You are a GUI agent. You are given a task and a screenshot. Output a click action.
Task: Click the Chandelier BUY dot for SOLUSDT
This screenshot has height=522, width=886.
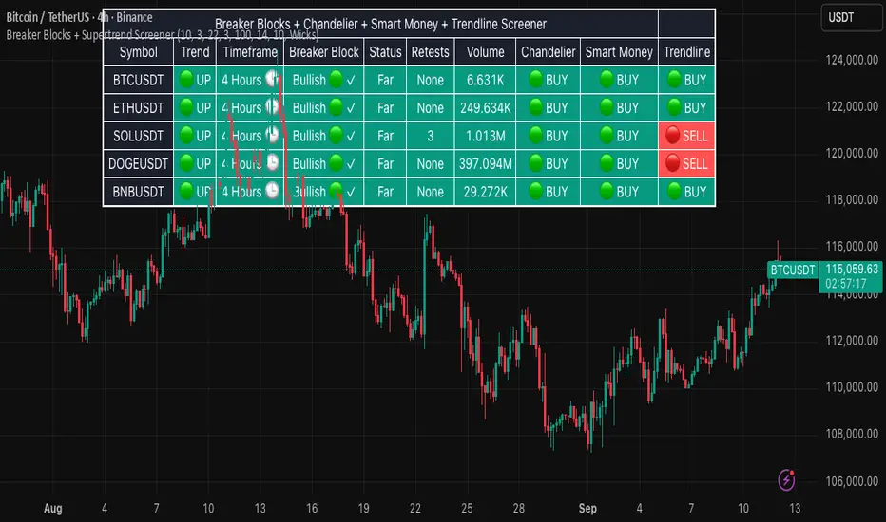coord(535,135)
